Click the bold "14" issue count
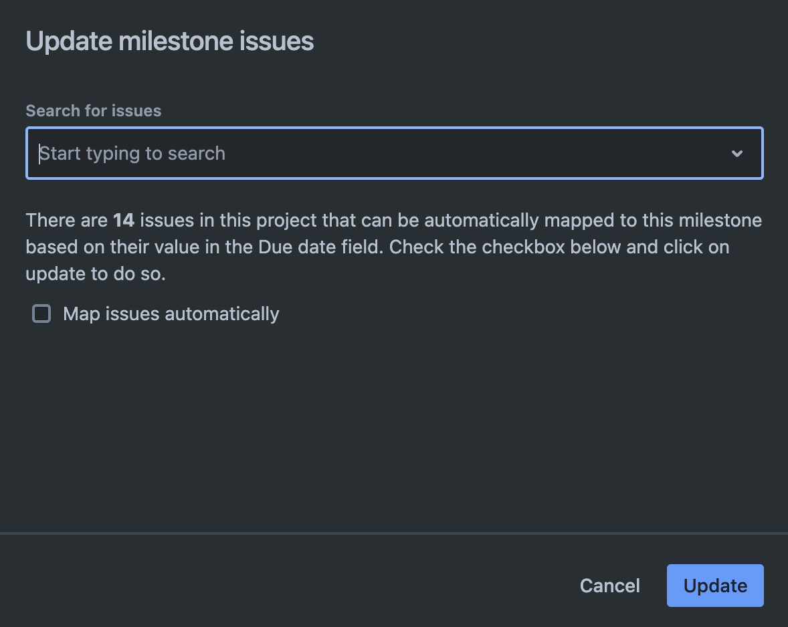 pos(124,221)
